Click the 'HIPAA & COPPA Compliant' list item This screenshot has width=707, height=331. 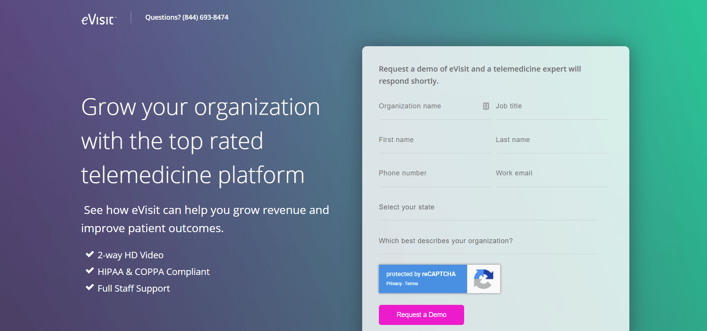(153, 272)
